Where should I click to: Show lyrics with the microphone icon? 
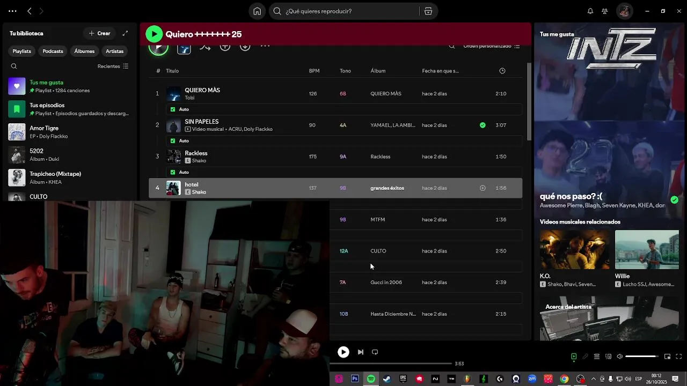[586, 357]
